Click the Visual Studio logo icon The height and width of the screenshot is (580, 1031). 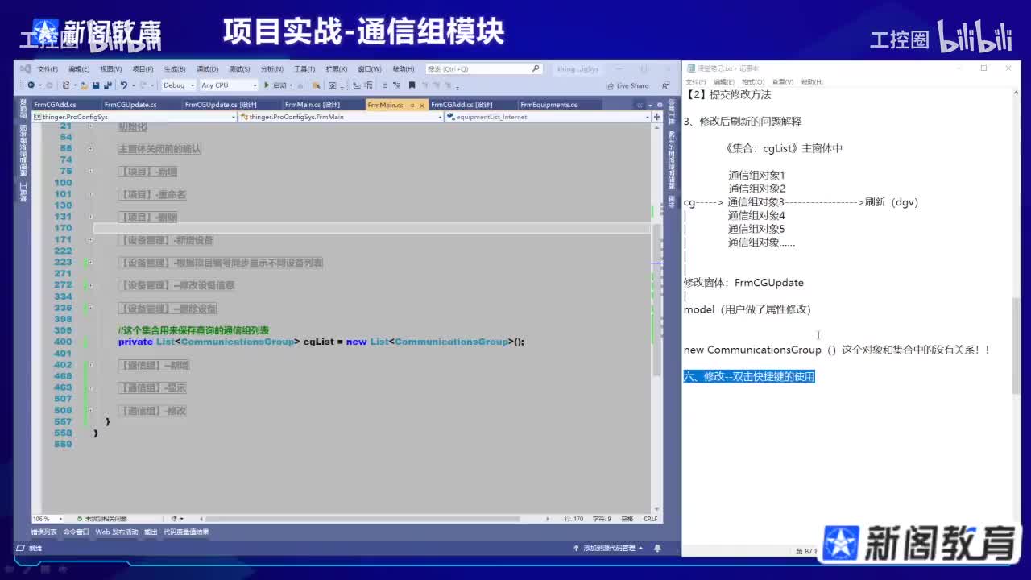click(26, 69)
